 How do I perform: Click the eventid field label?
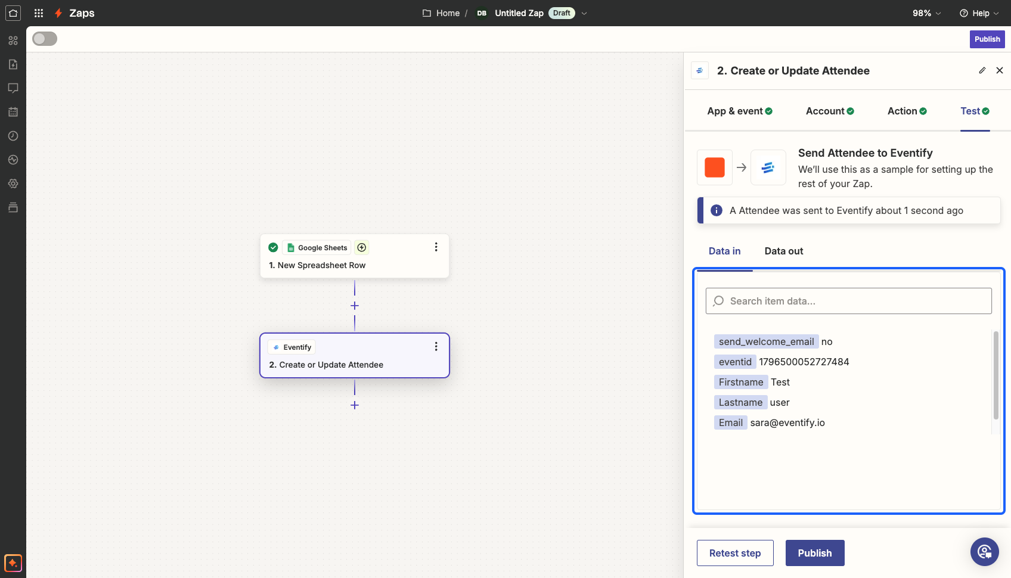[x=735, y=362]
